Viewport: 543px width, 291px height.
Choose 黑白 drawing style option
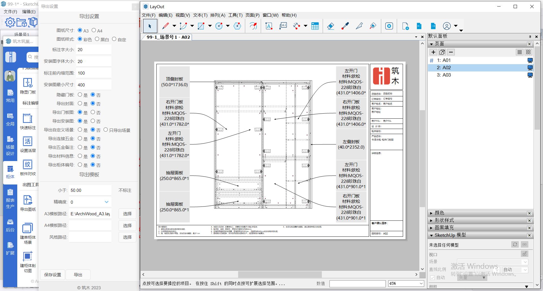point(97,39)
